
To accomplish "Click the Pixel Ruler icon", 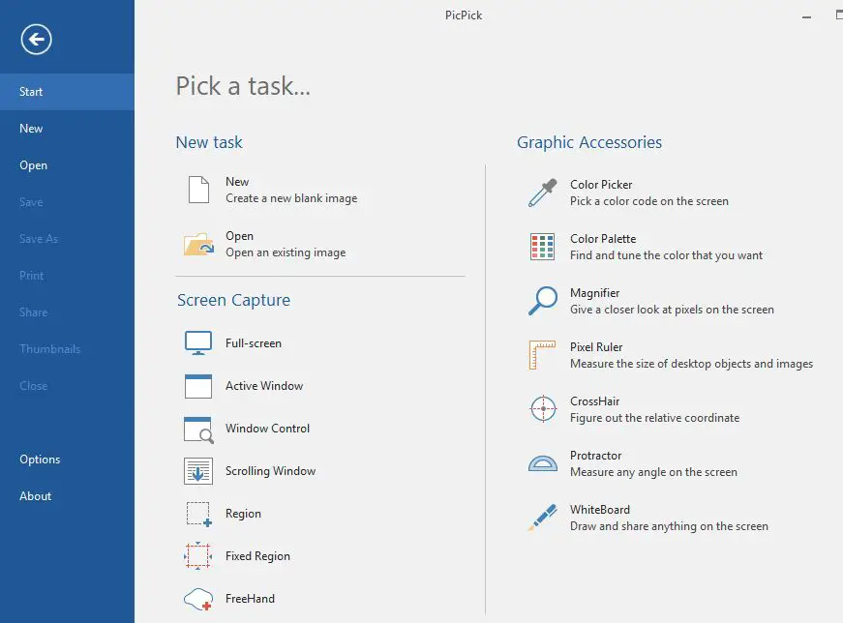I will (x=542, y=355).
